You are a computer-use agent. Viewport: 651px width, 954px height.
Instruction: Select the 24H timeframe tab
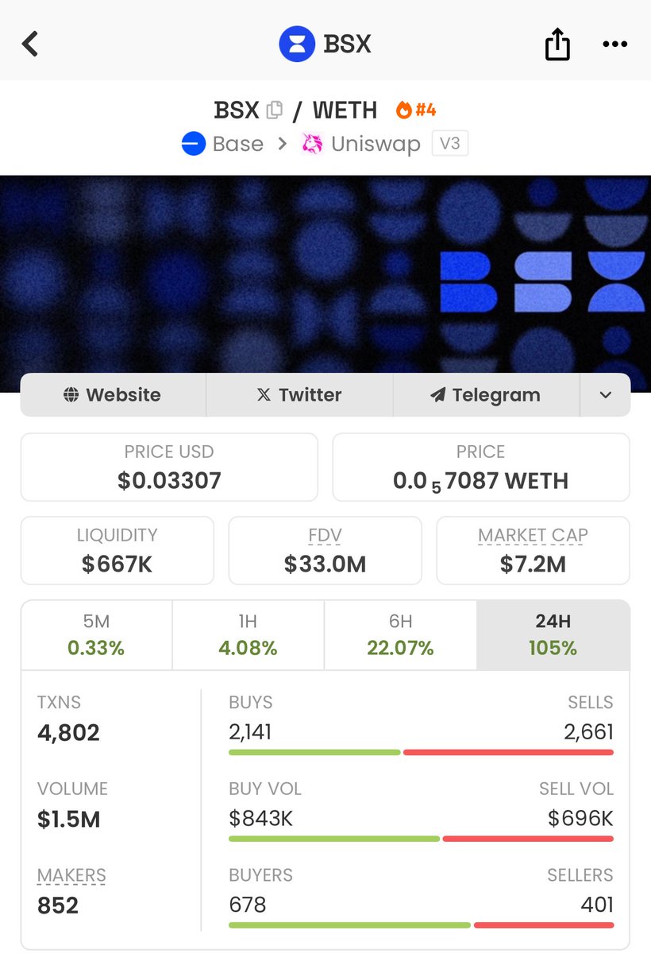[x=553, y=635]
